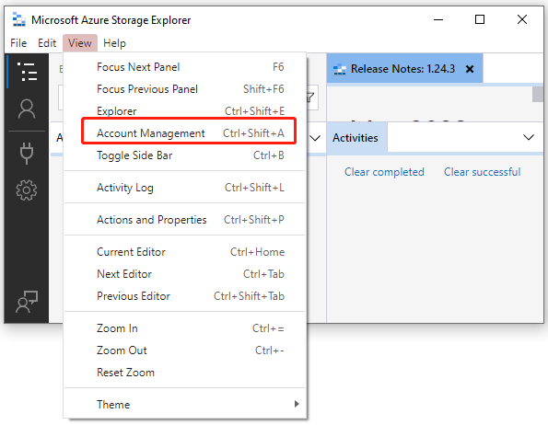548x425 pixels.
Task: Expand the Theme submenu
Action: click(x=185, y=405)
